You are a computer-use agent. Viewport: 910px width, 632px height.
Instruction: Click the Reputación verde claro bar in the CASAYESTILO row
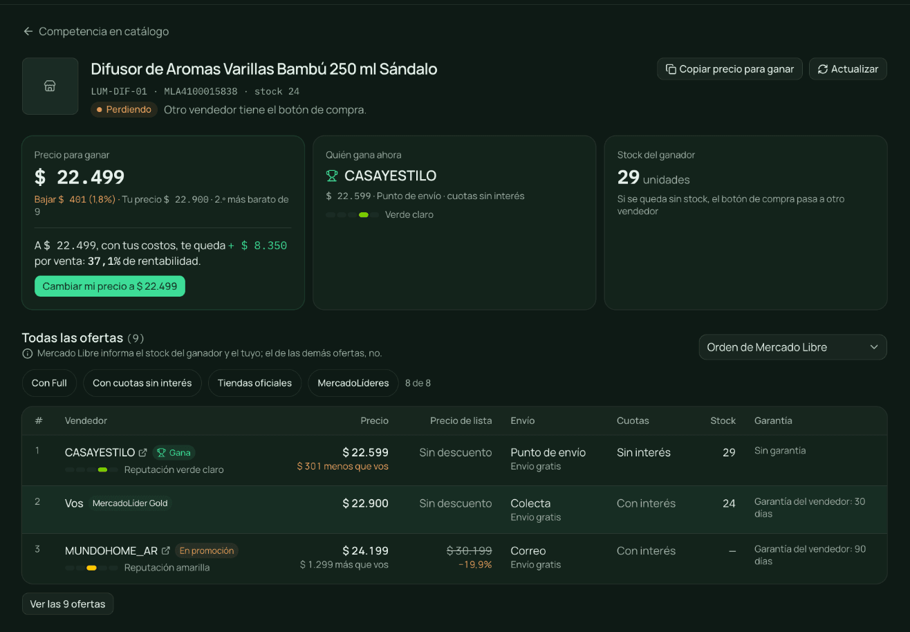[x=92, y=470]
